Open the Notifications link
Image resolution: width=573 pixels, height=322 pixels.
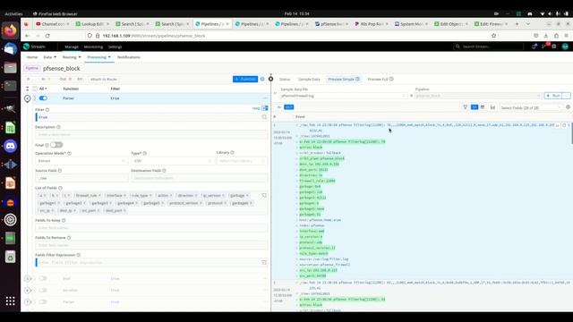point(129,57)
